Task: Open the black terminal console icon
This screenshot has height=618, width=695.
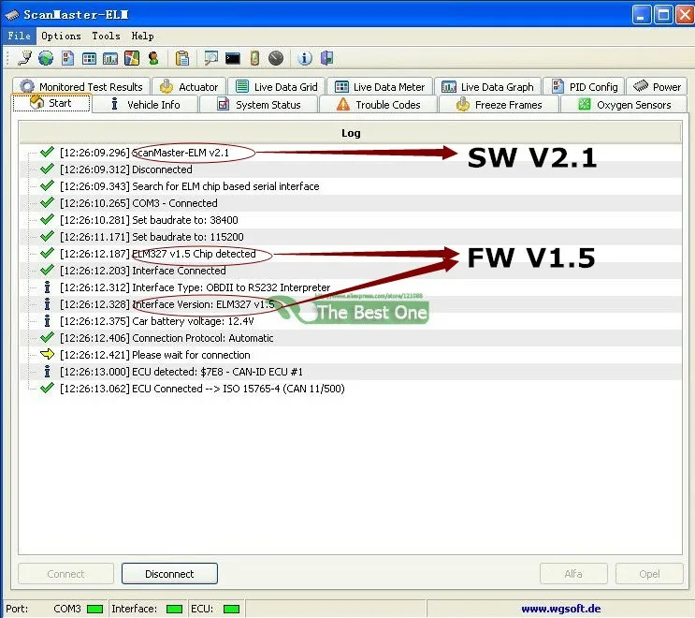Action: click(233, 58)
